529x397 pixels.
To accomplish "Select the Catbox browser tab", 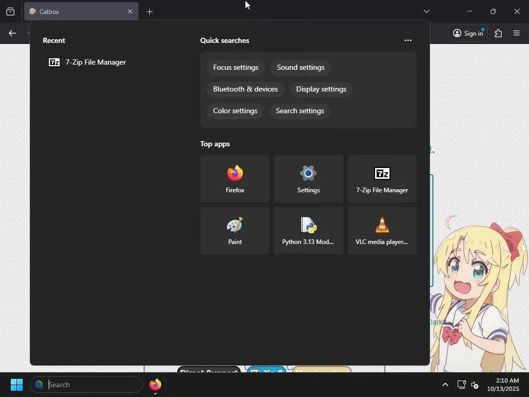I will (81, 11).
